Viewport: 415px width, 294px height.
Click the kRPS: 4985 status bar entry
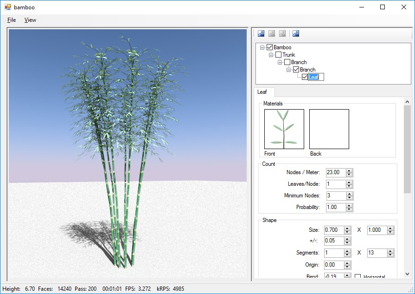click(170, 289)
